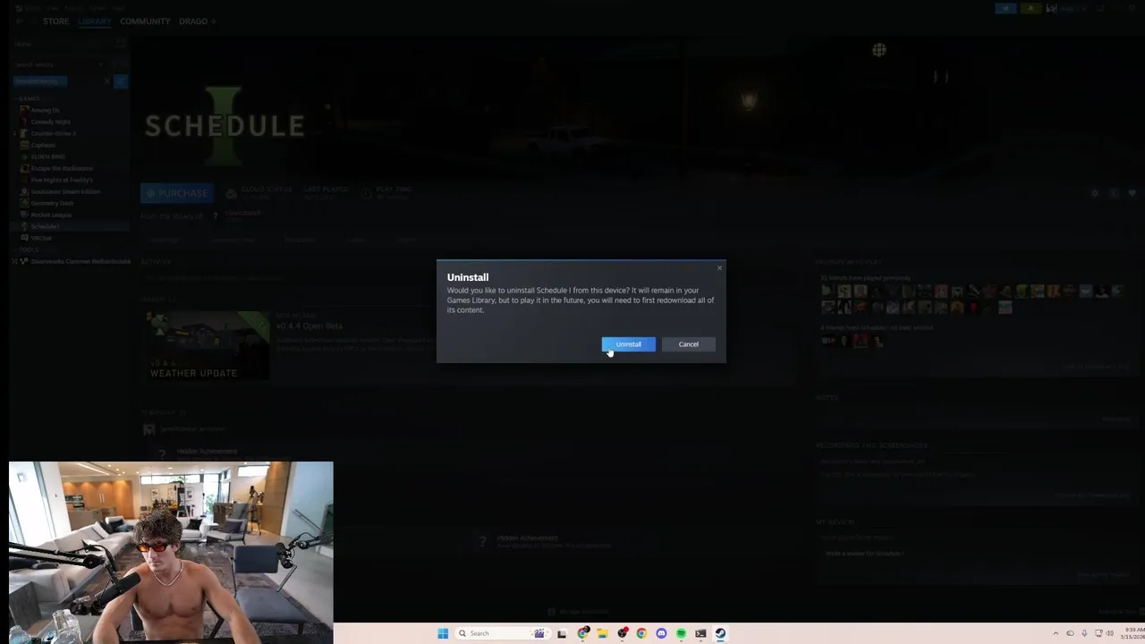Viewport: 1145px width, 644px height.
Task: Click the microphone tray icon
Action: [1084, 633]
